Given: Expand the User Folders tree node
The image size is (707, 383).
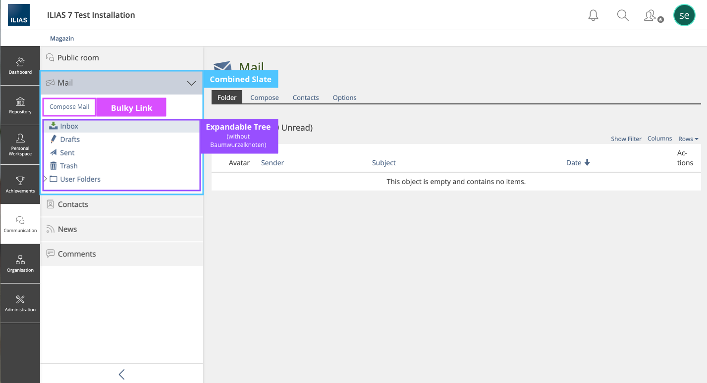Looking at the screenshot, I should coord(45,179).
